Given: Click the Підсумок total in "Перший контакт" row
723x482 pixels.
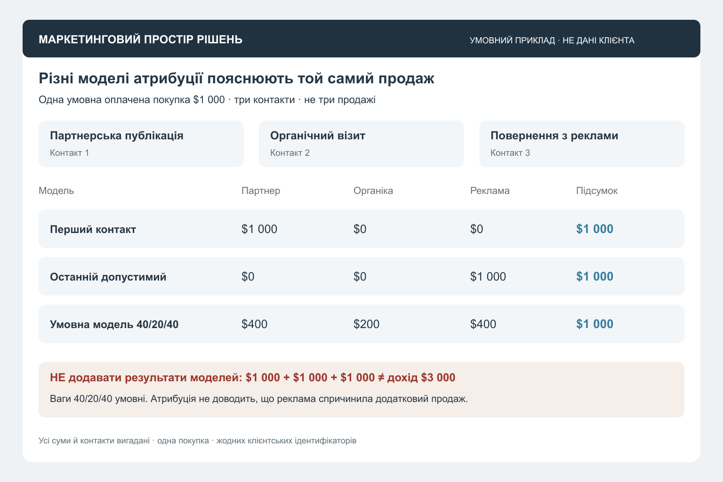Looking at the screenshot, I should click(595, 229).
